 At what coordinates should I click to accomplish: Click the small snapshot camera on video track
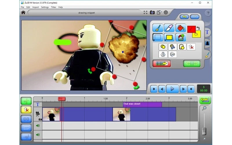(x=40, y=119)
